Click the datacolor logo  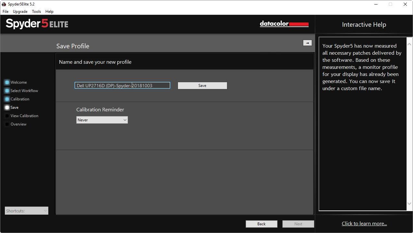284,24
